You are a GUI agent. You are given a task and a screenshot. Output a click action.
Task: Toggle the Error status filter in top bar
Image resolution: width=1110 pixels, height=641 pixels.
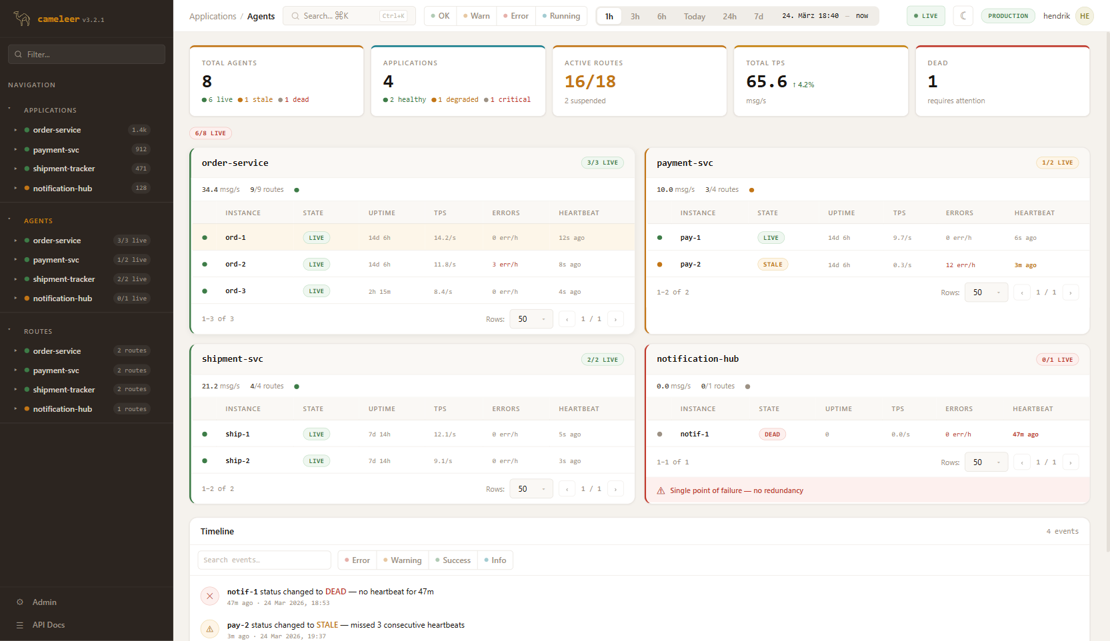point(515,16)
